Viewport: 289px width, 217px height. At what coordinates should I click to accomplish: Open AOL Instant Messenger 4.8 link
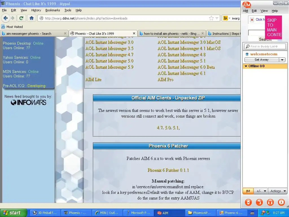(x=181, y=55)
